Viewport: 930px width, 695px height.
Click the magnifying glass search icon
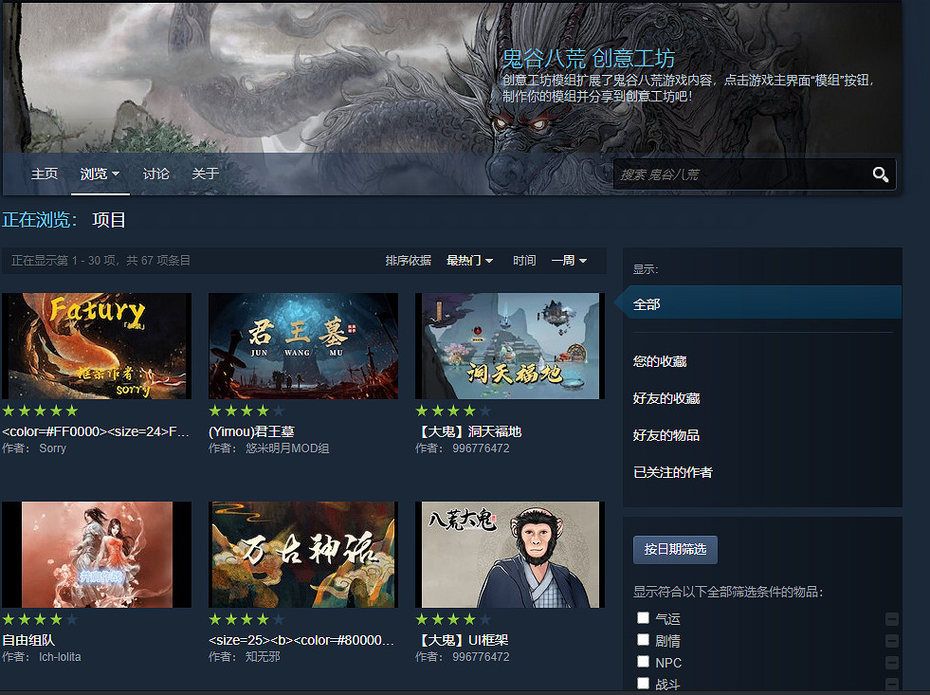pyautogui.click(x=880, y=174)
